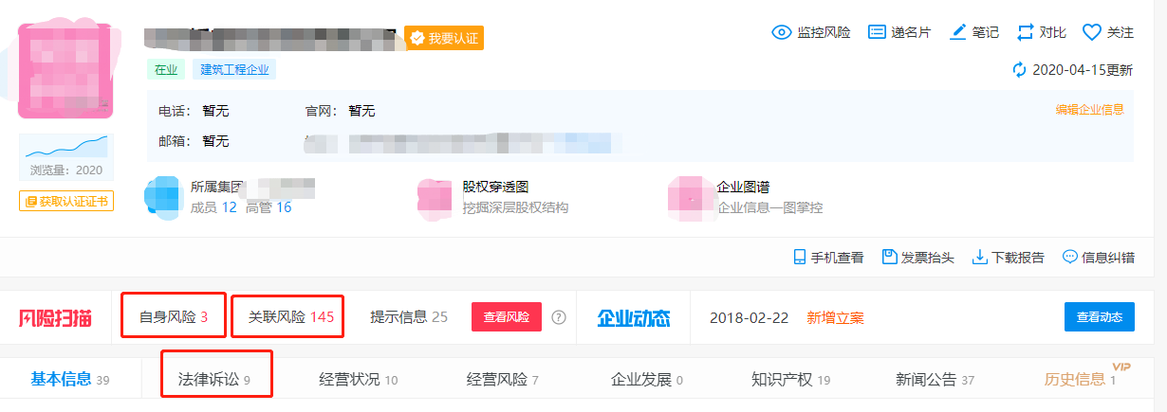1167x412 pixels.
Task: Click 获取认证证书 link
Action: [x=66, y=201]
